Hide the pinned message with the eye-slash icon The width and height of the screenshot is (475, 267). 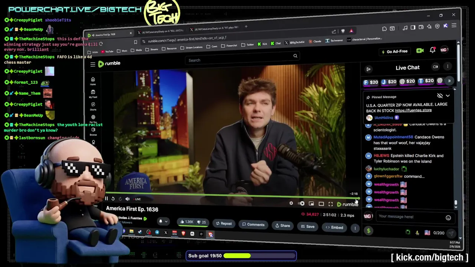click(x=440, y=96)
